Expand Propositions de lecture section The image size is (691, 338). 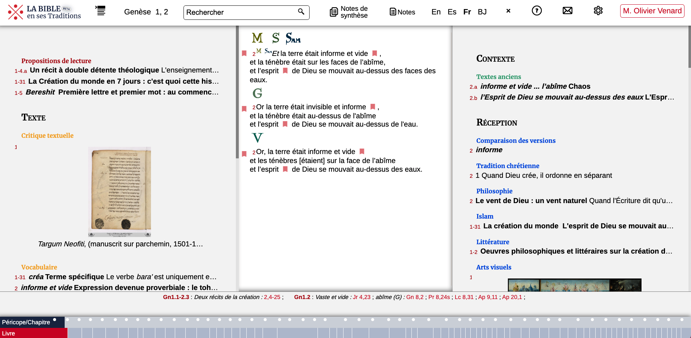tap(56, 61)
